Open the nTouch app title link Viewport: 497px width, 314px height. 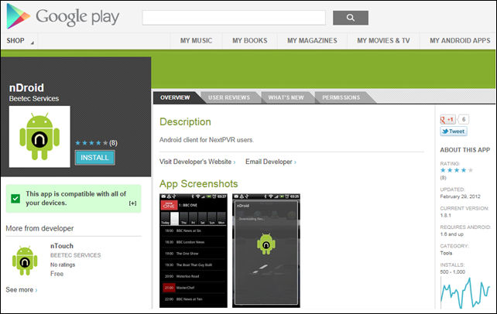[x=62, y=246]
